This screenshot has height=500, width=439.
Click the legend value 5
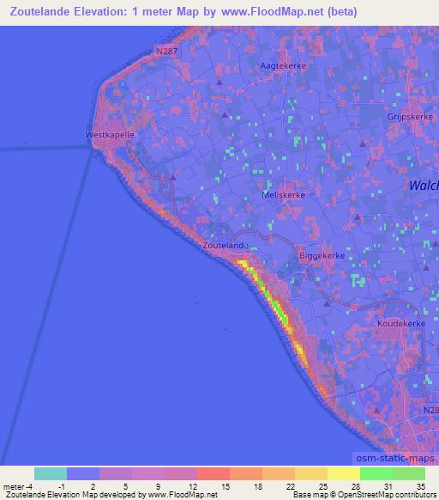pyautogui.click(x=125, y=487)
